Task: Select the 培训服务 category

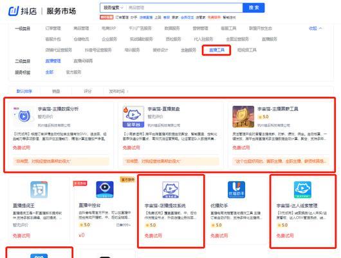Action: point(132,50)
